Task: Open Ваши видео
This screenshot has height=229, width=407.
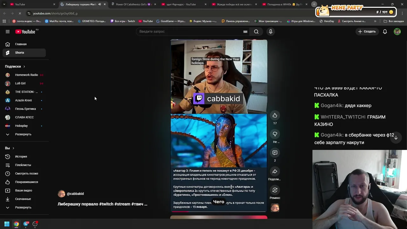Action: (24, 191)
